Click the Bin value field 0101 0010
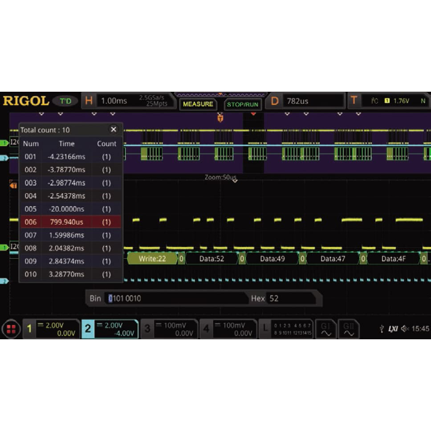 [176, 298]
